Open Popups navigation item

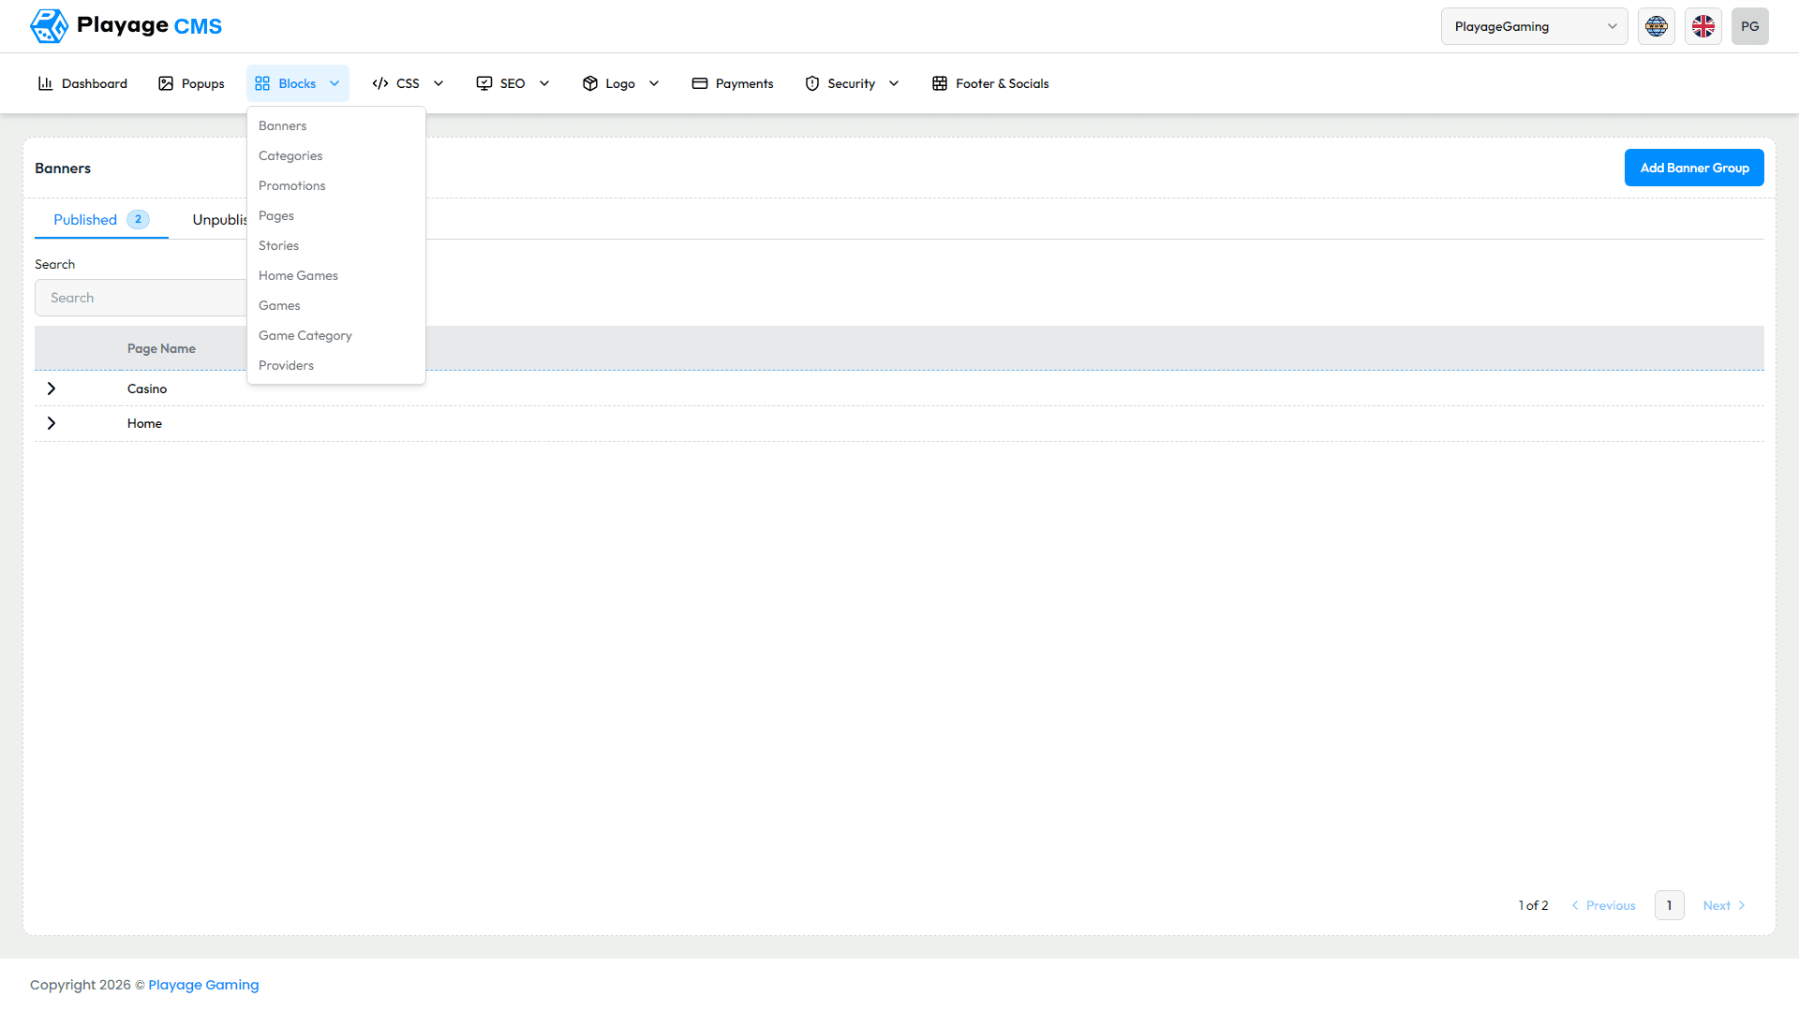point(191,83)
